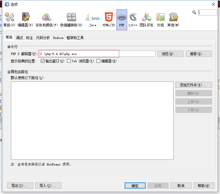The height and width of the screenshot is (194, 220).
Task: Click the 下移 move down button
Action: pyautogui.click(x=194, y=110)
